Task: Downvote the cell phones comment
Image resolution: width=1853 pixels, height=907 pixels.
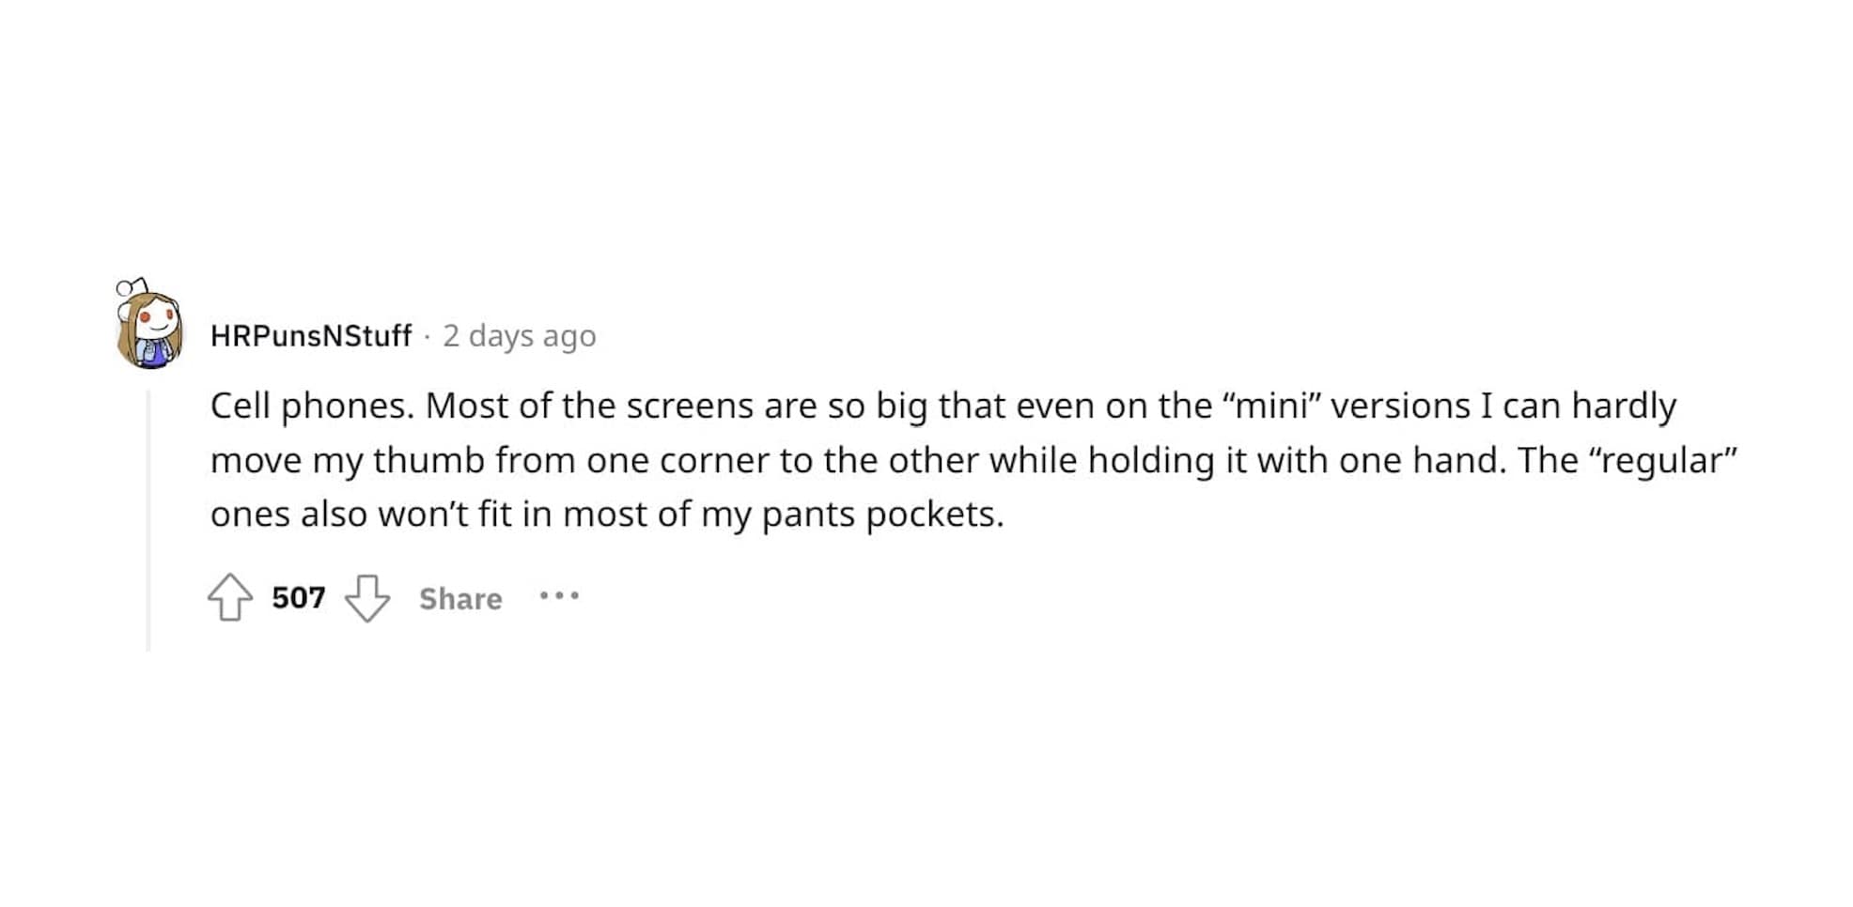Action: [x=367, y=598]
